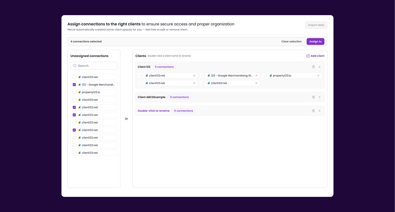Click property123.io text in the Unassigned list
Image resolution: width=395 pixels, height=212 pixels.
(x=91, y=92)
